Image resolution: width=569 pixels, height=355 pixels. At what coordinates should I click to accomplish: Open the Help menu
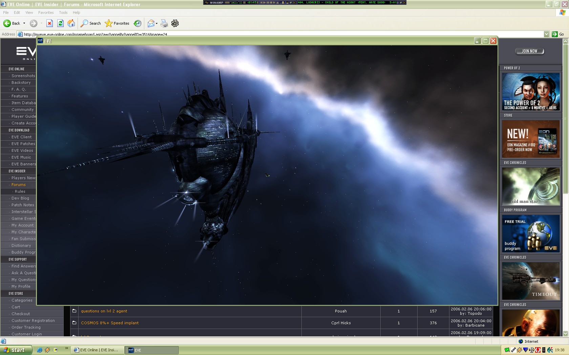76,13
